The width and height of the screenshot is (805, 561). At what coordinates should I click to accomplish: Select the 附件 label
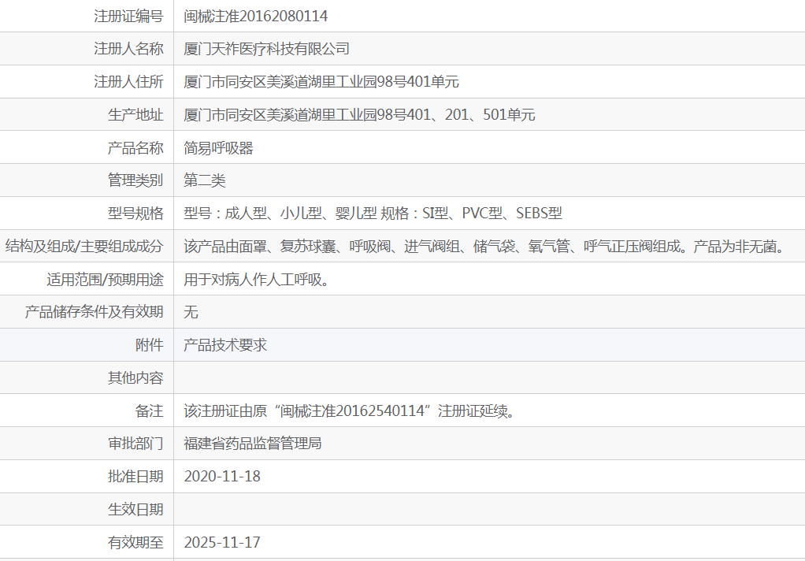(x=150, y=345)
